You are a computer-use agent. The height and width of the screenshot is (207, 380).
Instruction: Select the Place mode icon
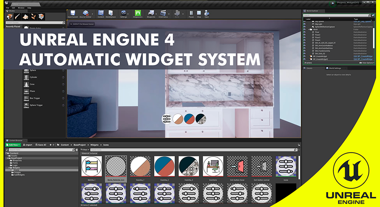(x=10, y=17)
